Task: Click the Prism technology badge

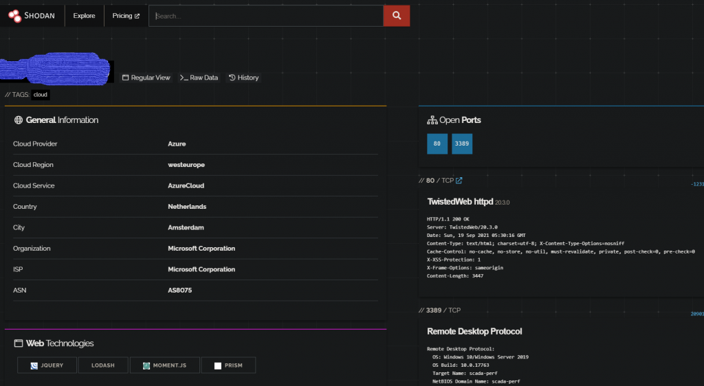Action: click(228, 365)
